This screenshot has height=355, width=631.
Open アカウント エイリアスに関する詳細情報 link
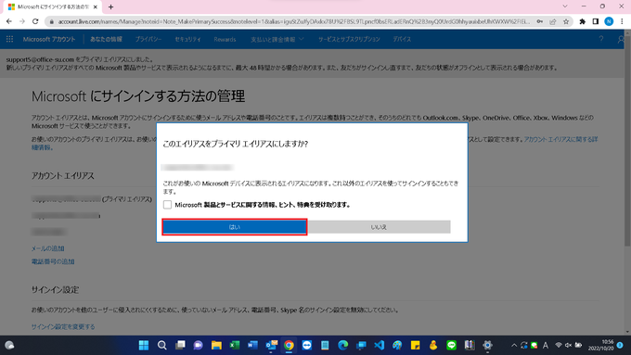[560, 140]
